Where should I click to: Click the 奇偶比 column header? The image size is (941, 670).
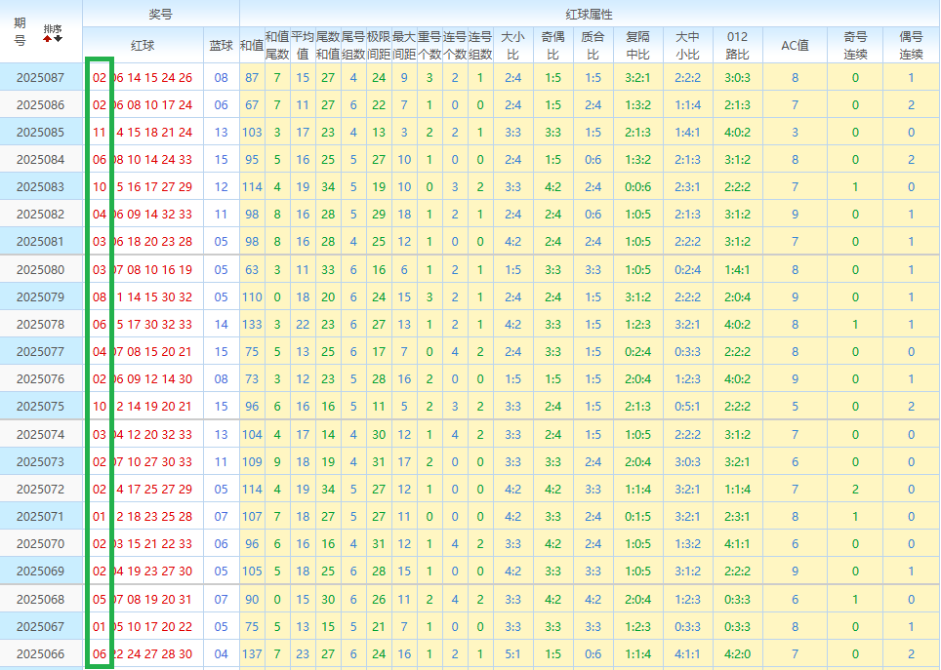pyautogui.click(x=552, y=45)
